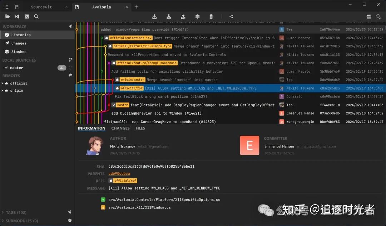Expand the origin remote node
The height and width of the screenshot is (226, 386).
pos(3,91)
